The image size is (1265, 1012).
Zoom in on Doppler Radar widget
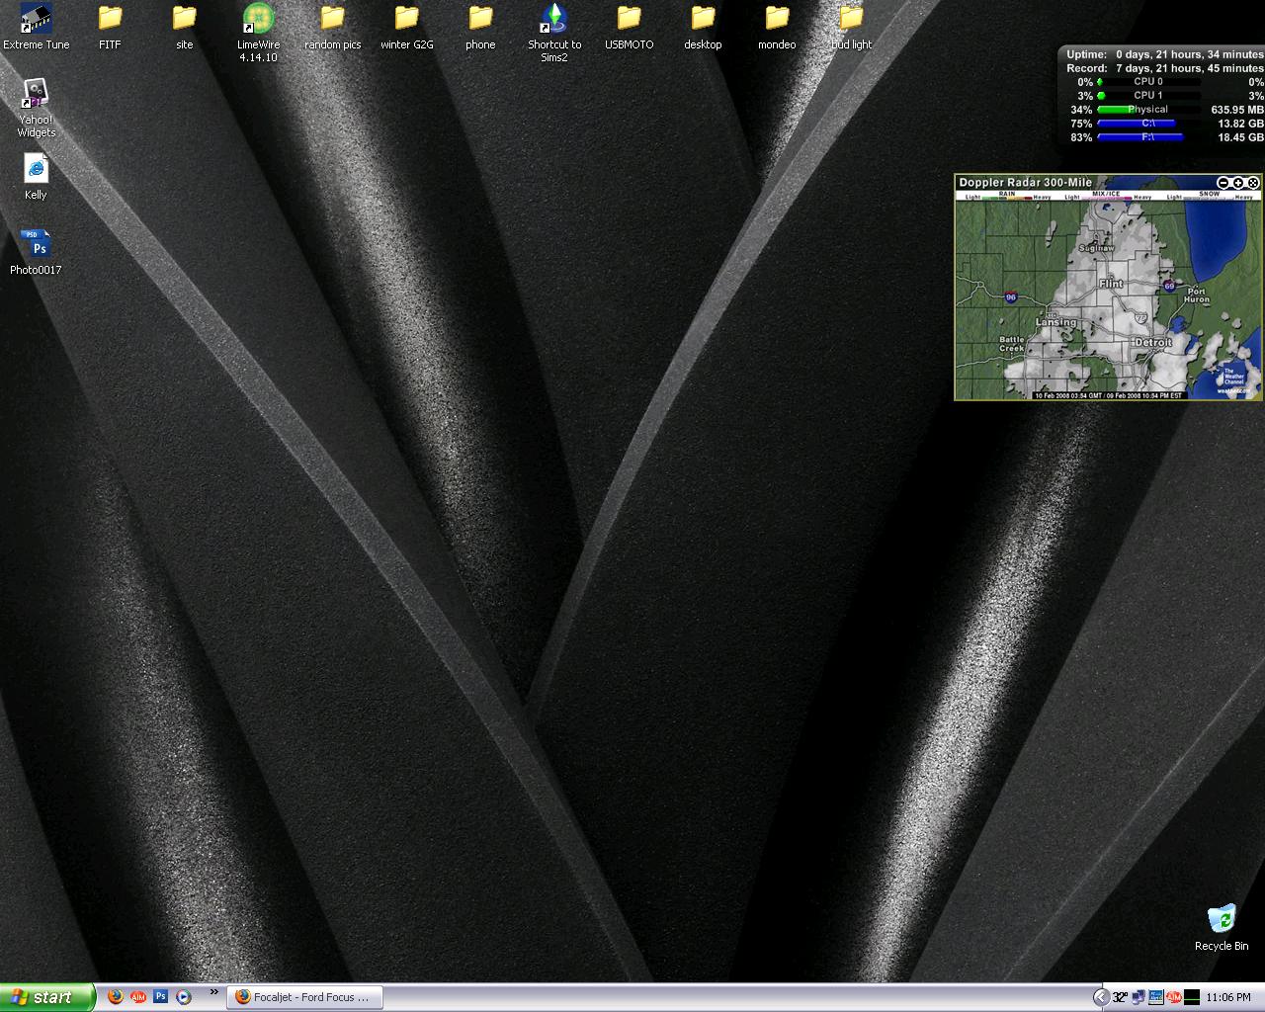1238,183
